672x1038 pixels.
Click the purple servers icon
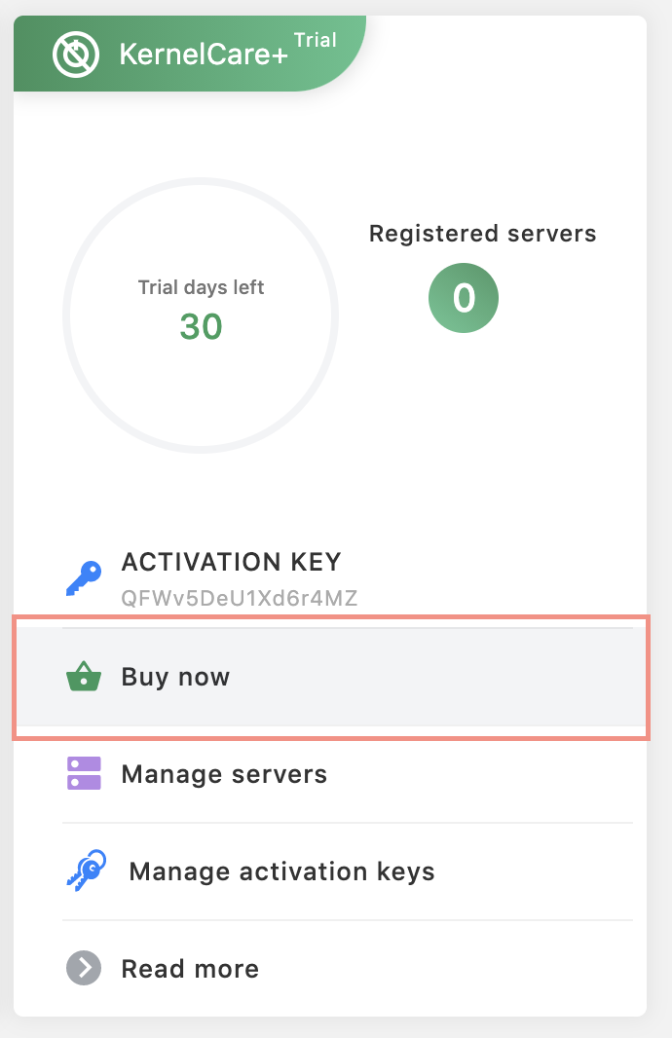(x=84, y=773)
